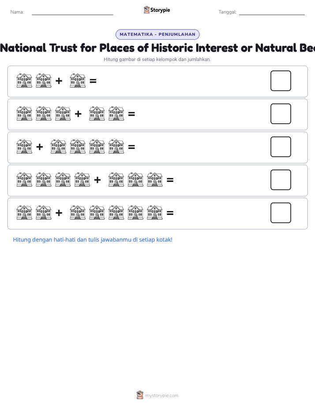Screen dimensions: 315x408
Task: Click the National Trust worksheet title
Action: [x=157, y=48]
